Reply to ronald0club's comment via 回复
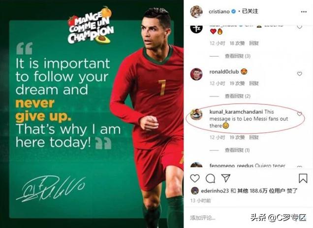 pos(254,83)
